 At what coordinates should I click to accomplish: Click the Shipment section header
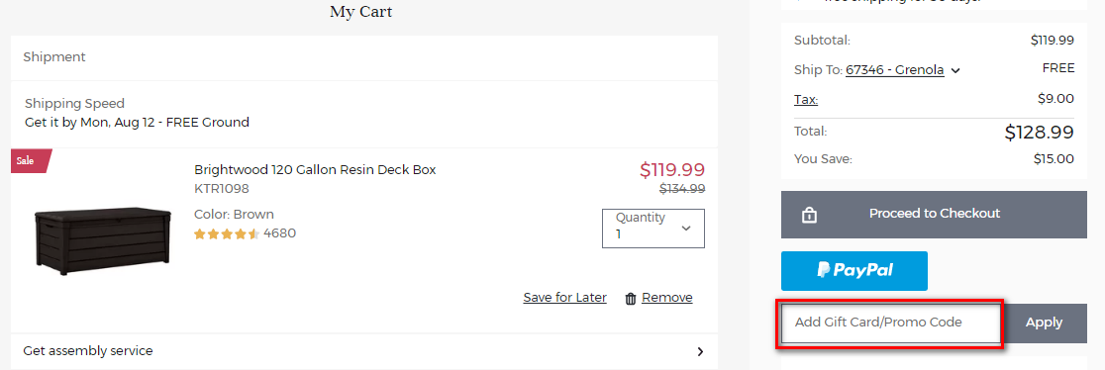pyautogui.click(x=364, y=57)
